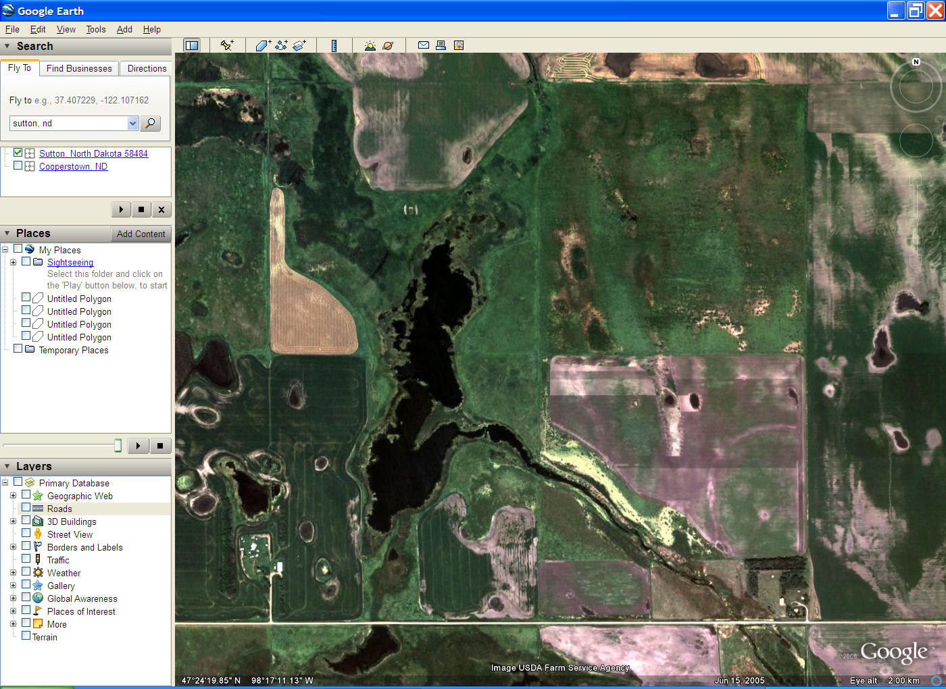The width and height of the screenshot is (946, 689).
Task: Open the Sutton, North Dakota 58484 link
Action: tap(93, 153)
